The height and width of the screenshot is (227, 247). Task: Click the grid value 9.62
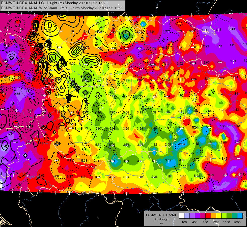[41, 175]
